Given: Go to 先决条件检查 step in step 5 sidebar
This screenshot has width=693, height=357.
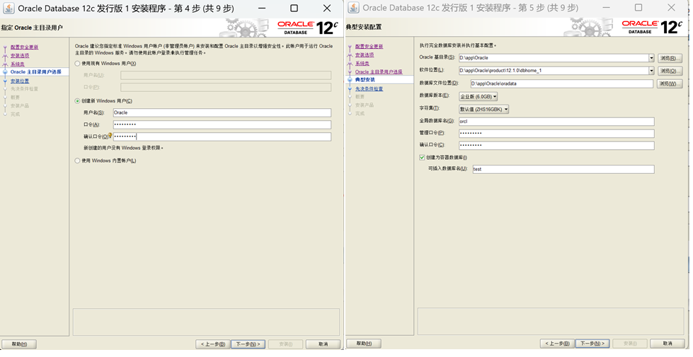Looking at the screenshot, I should [x=369, y=88].
